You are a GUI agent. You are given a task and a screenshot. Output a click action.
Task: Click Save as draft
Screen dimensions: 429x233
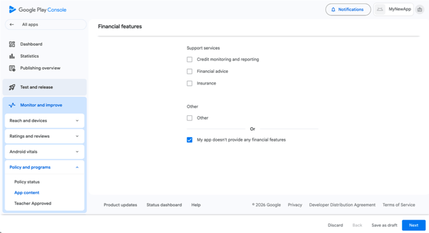pyautogui.click(x=384, y=225)
